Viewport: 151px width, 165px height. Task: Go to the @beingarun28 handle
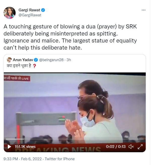pos(51,60)
